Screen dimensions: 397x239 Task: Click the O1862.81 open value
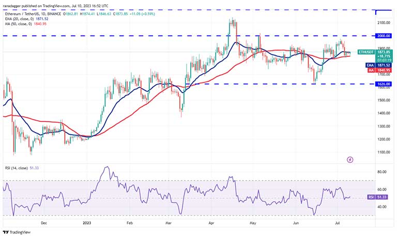(x=71, y=14)
